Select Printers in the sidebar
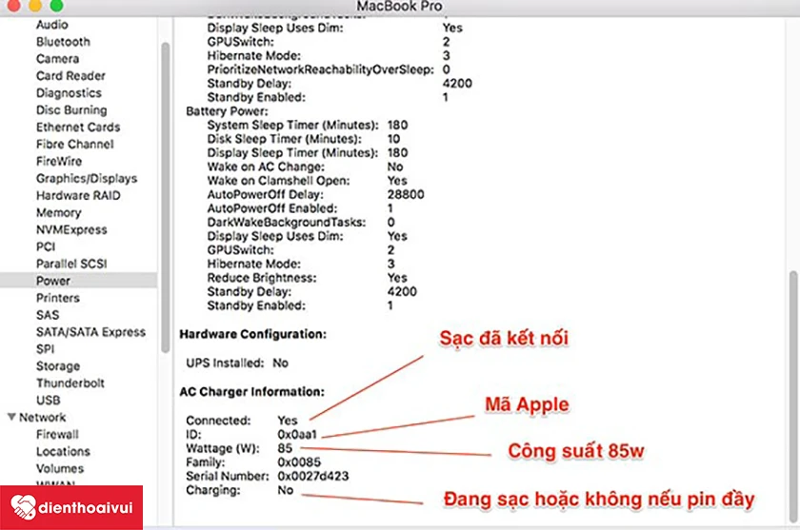Viewport: 800px width, 530px height. click(x=58, y=298)
